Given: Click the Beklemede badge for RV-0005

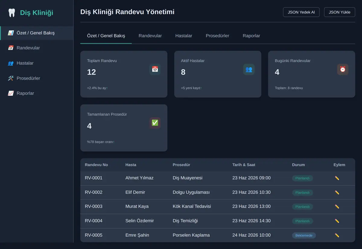Looking at the screenshot, I should point(304,235).
